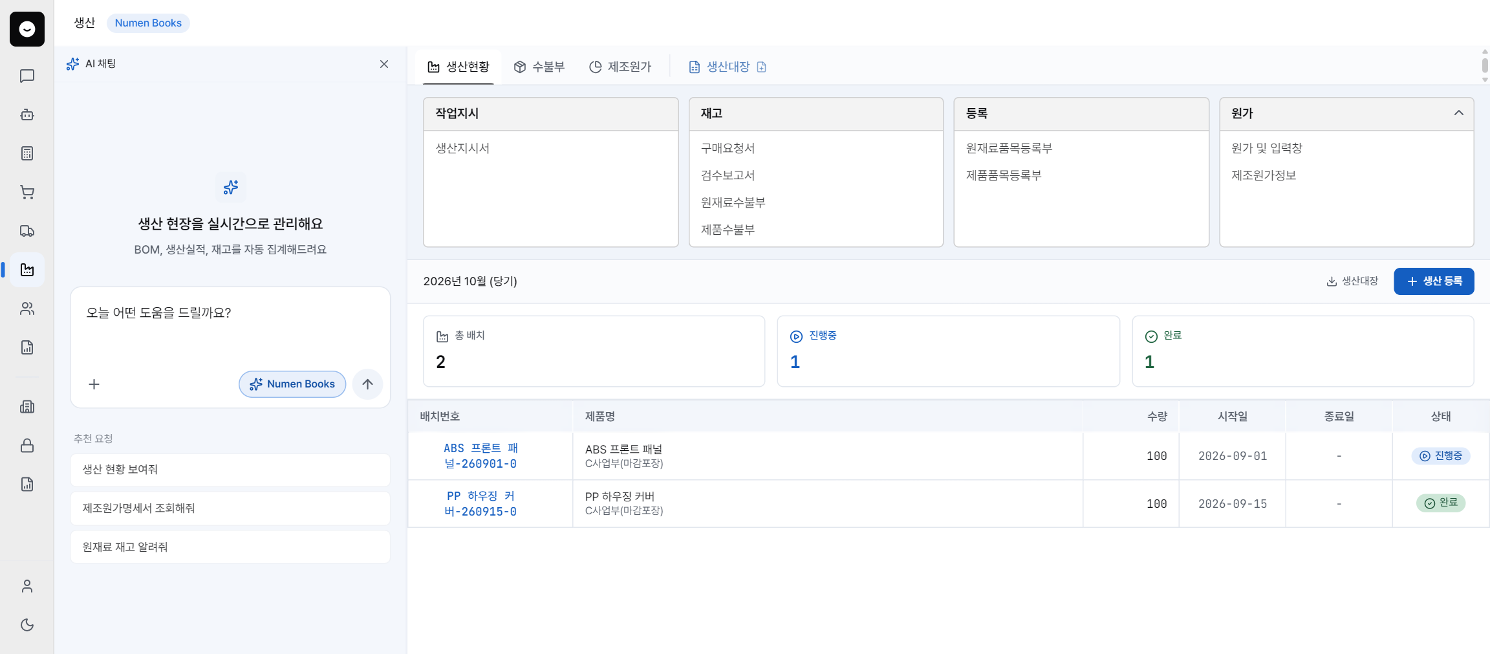Image resolution: width=1490 pixels, height=654 pixels.
Task: Open 제품품목등록부 under 등록
Action: click(1004, 175)
